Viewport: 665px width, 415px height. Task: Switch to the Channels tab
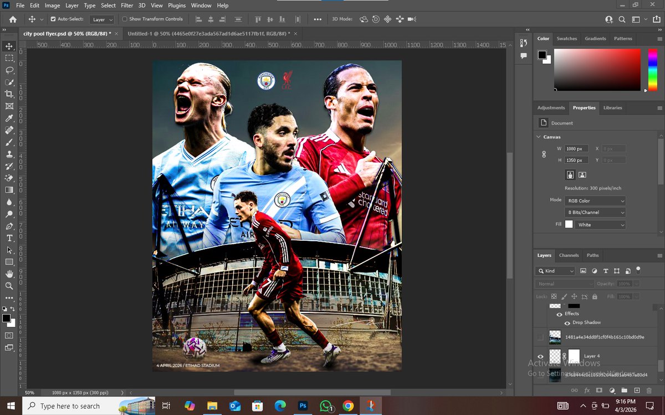pyautogui.click(x=569, y=256)
